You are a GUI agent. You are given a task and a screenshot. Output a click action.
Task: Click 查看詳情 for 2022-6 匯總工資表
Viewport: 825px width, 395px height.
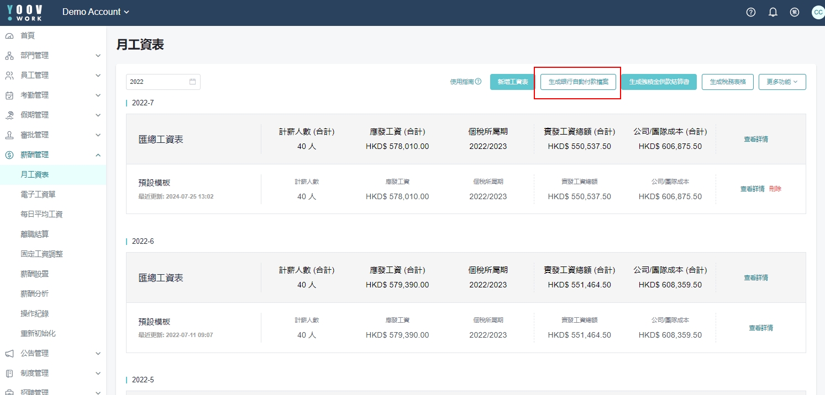coord(755,277)
